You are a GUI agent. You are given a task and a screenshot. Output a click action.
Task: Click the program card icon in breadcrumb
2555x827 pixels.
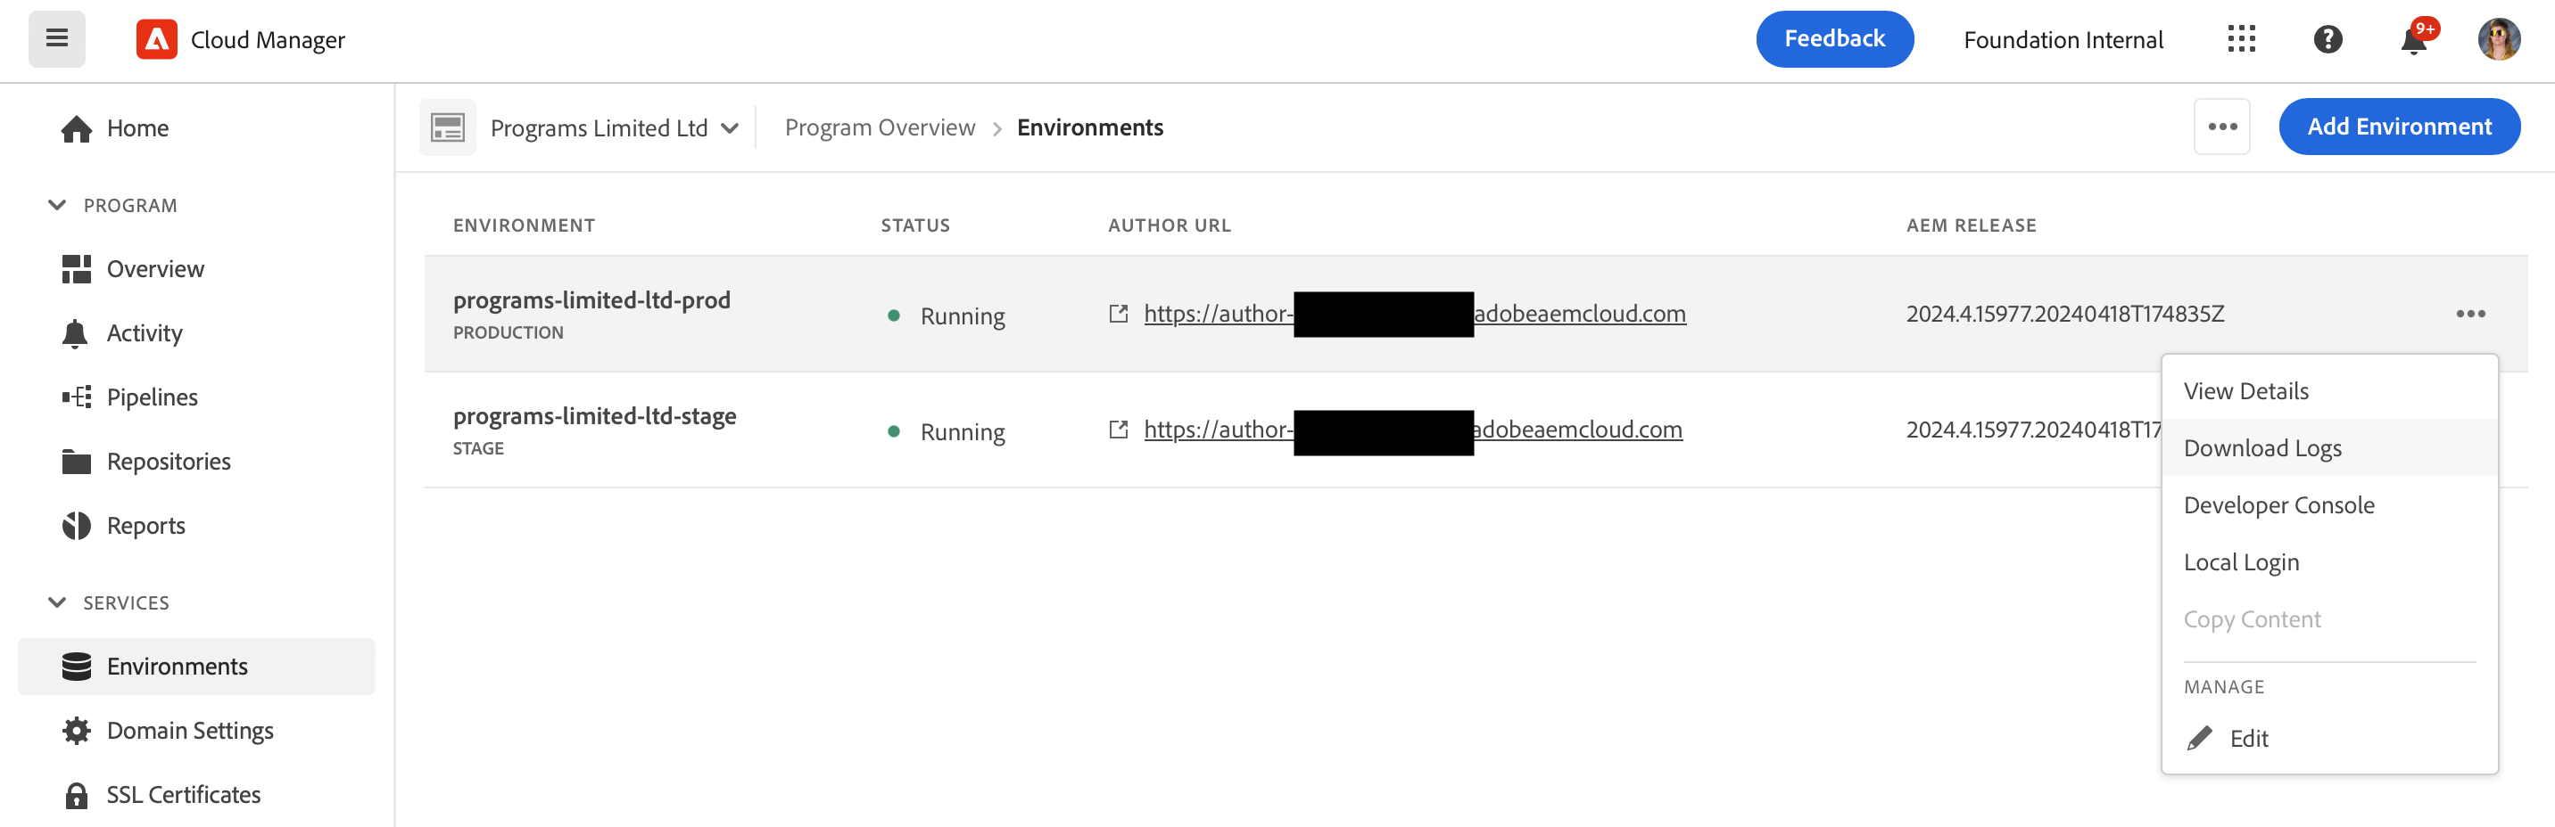pyautogui.click(x=447, y=127)
